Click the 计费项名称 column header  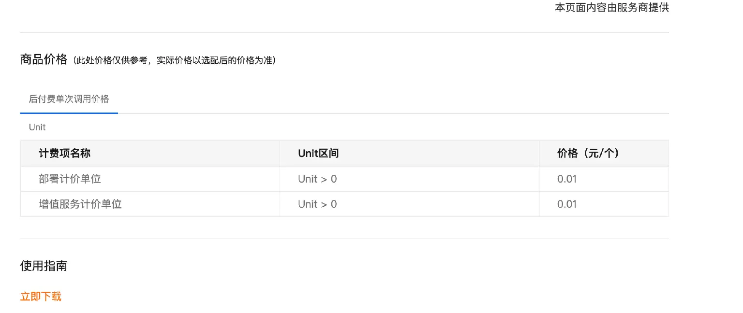(64, 153)
